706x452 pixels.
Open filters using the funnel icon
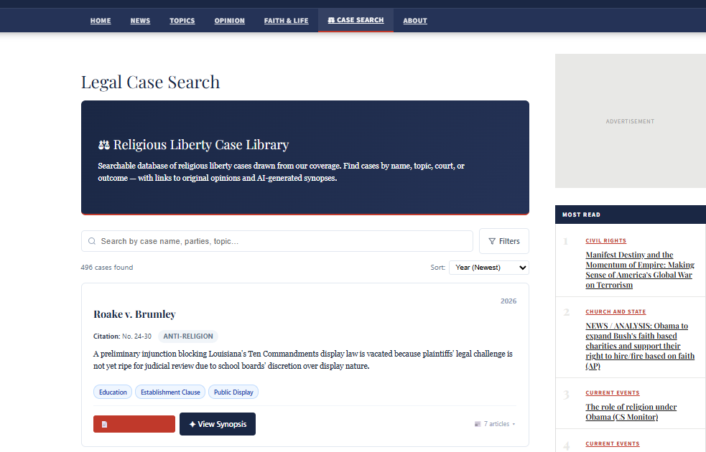click(x=493, y=241)
